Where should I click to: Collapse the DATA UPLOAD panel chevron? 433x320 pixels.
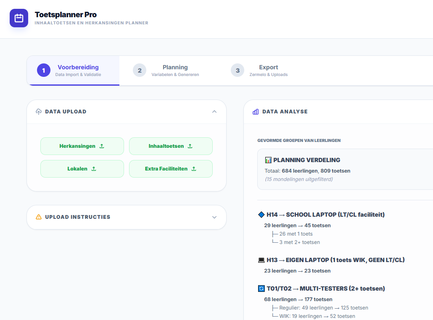214,111
